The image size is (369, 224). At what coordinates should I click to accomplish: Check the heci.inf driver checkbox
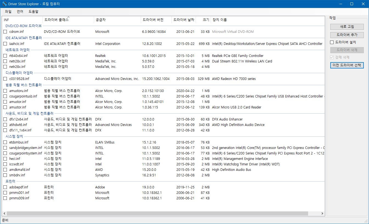point(5,159)
